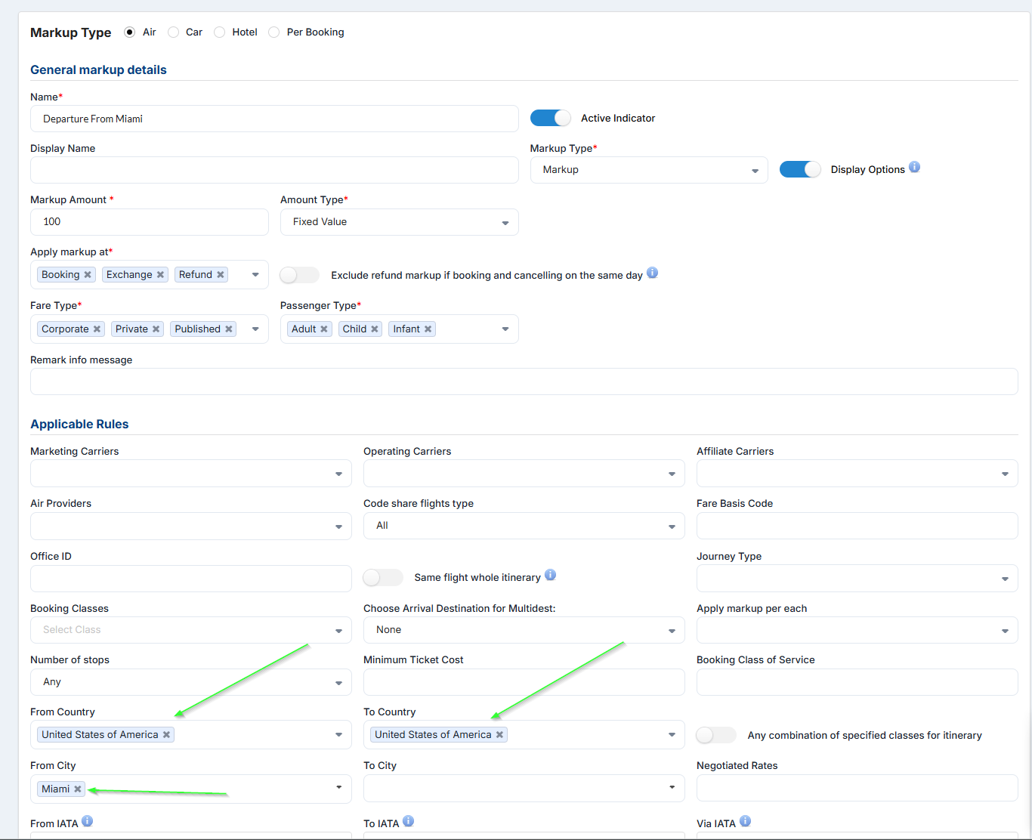Remove the Miami tag from From City
Screen dimensions: 1032x840
point(78,789)
